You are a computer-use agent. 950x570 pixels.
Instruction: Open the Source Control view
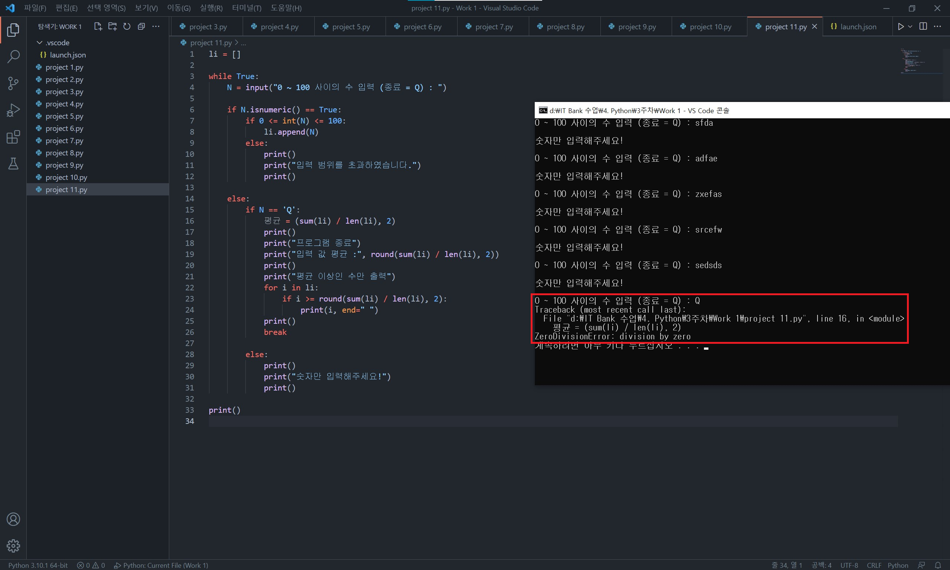[13, 83]
